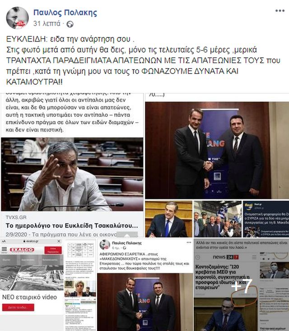Open the Real.gr tweet screenshot thumbnail

(x=266, y=219)
